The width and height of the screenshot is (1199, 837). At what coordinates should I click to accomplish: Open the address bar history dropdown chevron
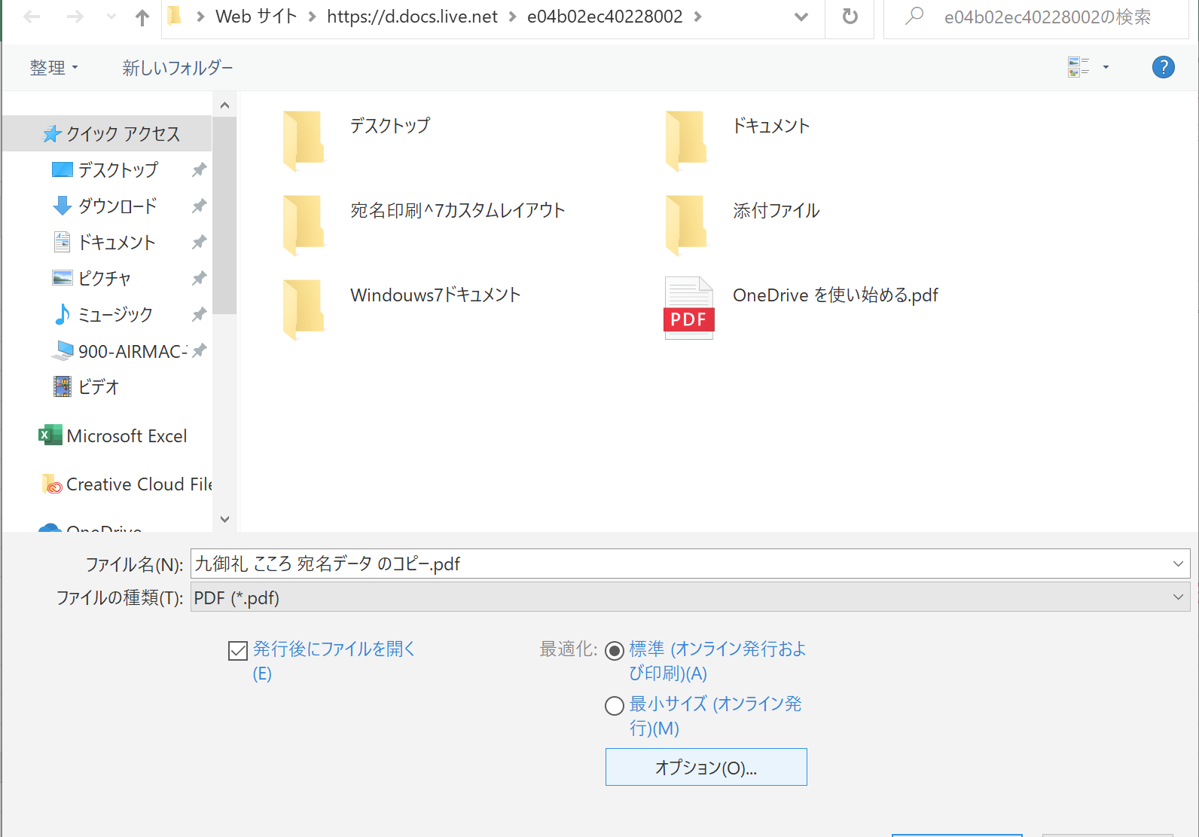[x=801, y=17]
